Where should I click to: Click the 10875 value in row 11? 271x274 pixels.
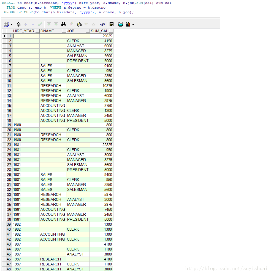click(x=102, y=86)
